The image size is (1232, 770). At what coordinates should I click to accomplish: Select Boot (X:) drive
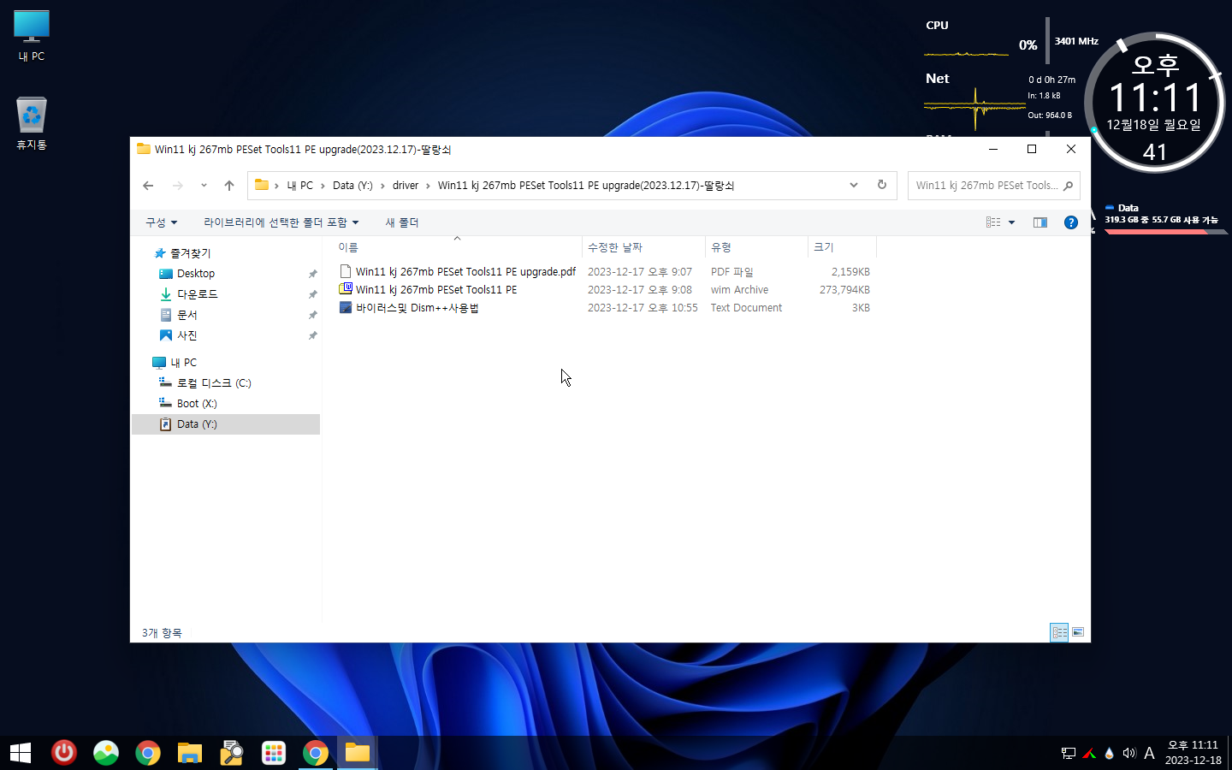pyautogui.click(x=197, y=404)
